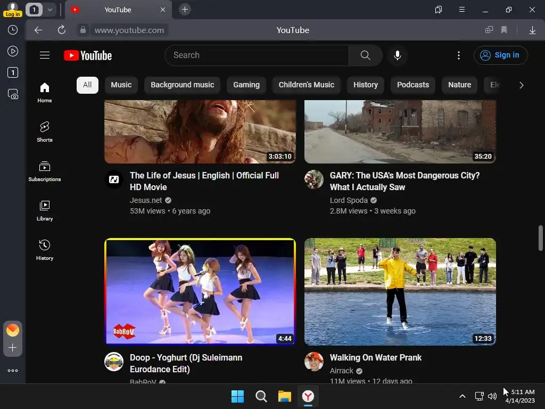545x409 pixels.
Task: Open Doop - Yoghurt video title
Action: coord(186,363)
